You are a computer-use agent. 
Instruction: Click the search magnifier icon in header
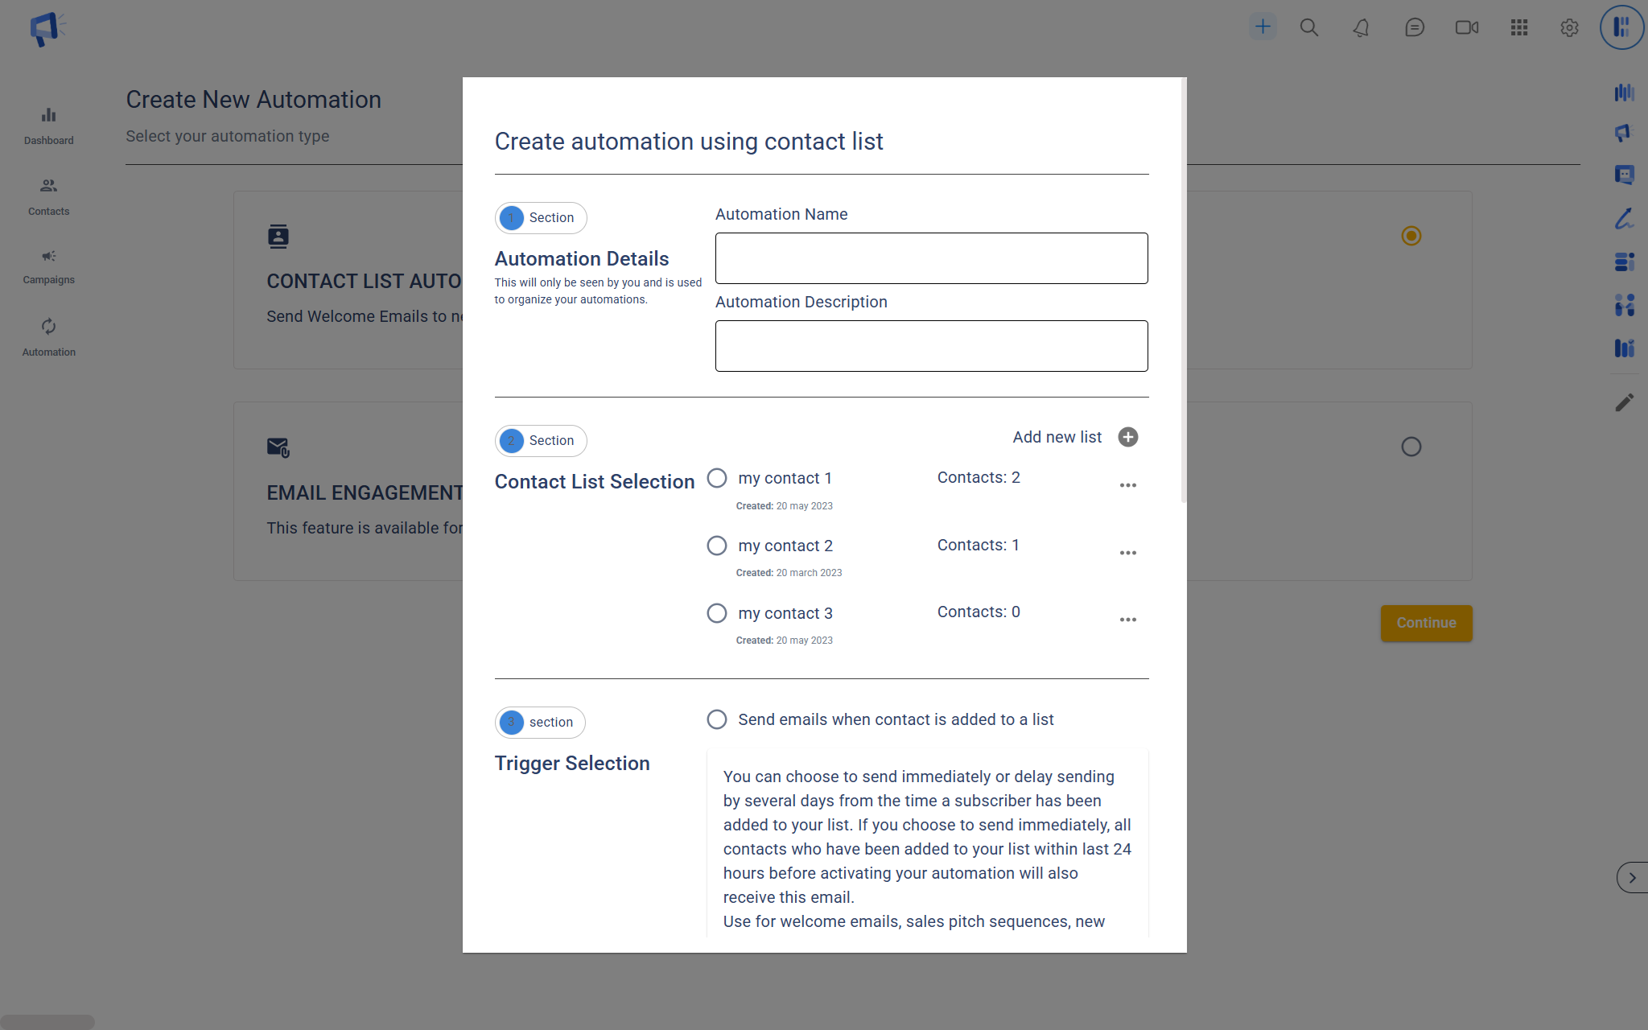pos(1309,27)
